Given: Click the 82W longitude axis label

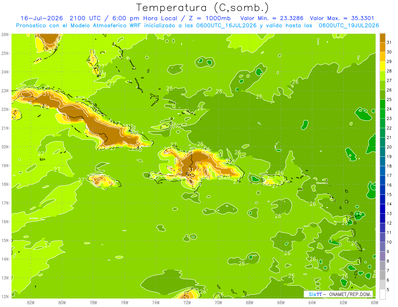Looking at the screenshot, I should tap(31, 302).
